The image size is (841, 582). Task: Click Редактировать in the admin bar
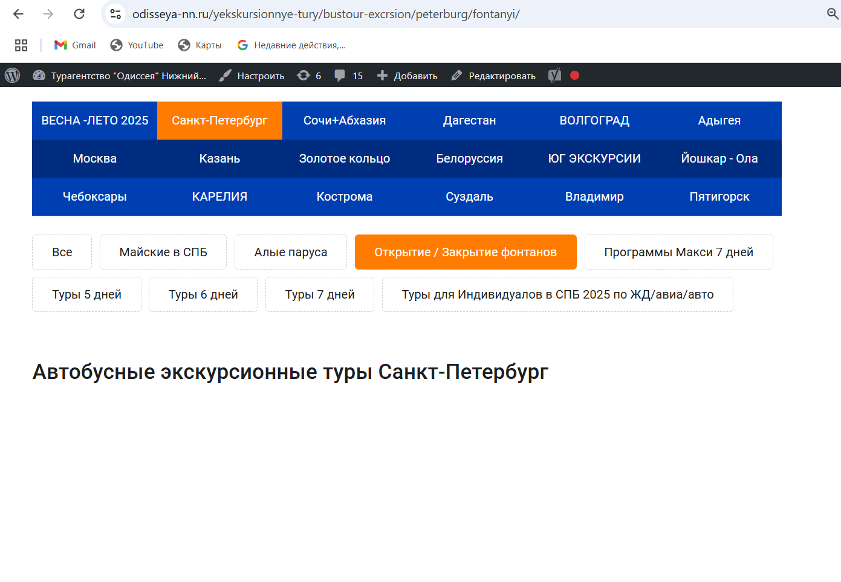pos(493,76)
